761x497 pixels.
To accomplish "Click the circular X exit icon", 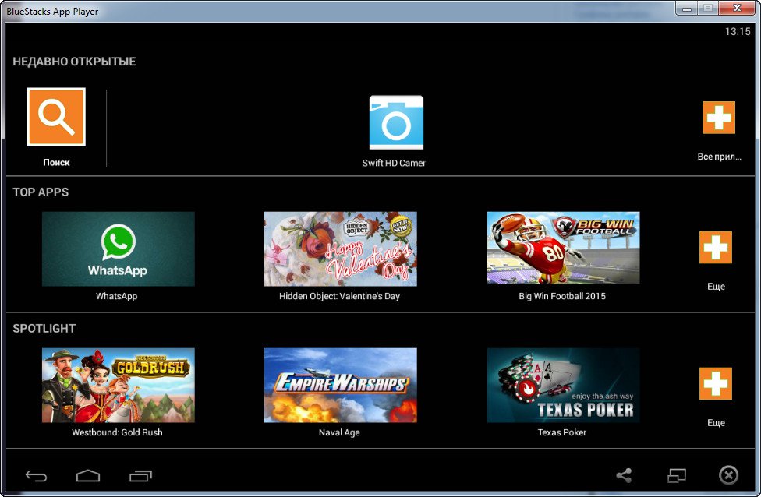I will click(728, 475).
